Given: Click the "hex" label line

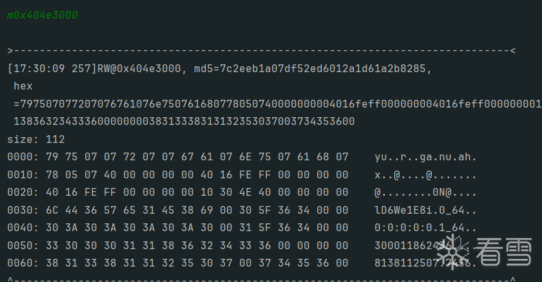Looking at the screenshot, I should 23,86.
